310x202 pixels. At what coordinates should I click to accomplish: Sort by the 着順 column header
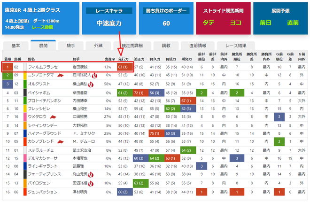tap(8, 59)
